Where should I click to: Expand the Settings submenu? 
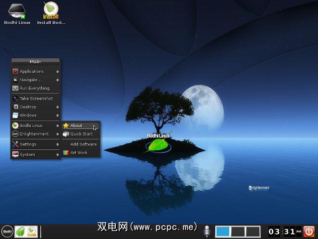(35, 144)
